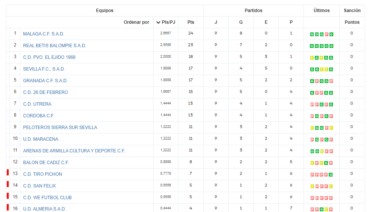
Task: Click the Pts value 23 for Real Betis
Action: click(190, 45)
